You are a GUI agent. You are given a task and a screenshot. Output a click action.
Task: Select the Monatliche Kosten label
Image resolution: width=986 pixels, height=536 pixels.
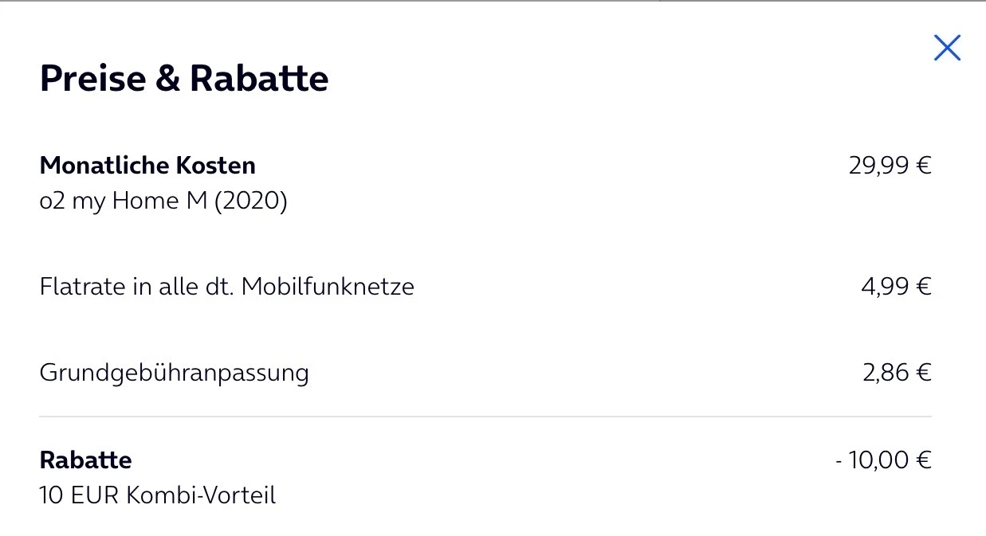point(147,166)
